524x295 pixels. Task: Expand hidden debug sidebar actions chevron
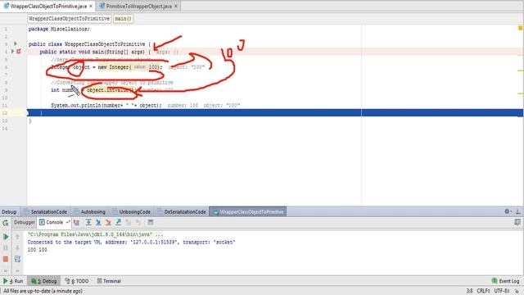click(6, 270)
